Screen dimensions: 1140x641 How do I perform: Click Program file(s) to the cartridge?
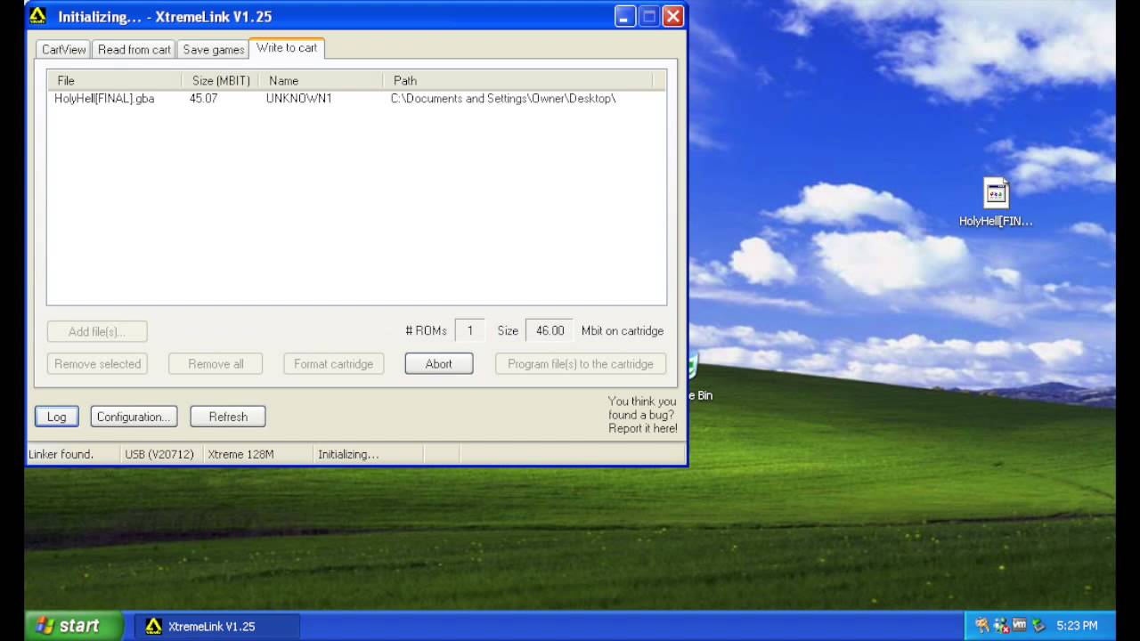pos(581,363)
